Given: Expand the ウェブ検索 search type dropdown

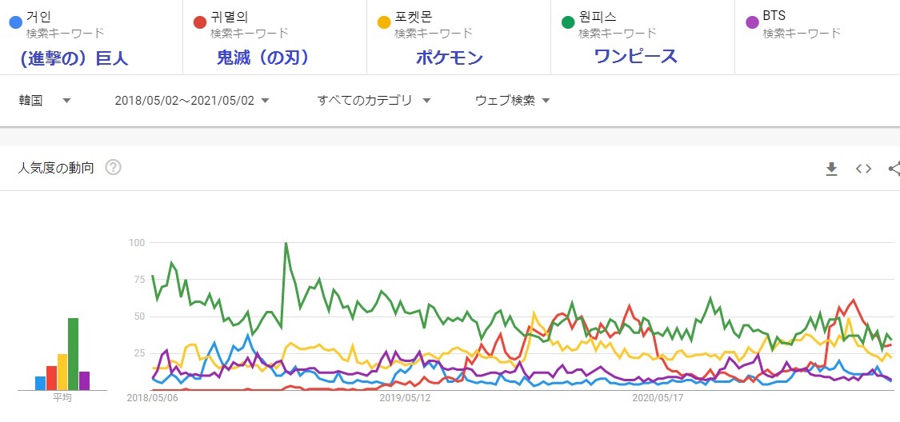Looking at the screenshot, I should coord(512,101).
